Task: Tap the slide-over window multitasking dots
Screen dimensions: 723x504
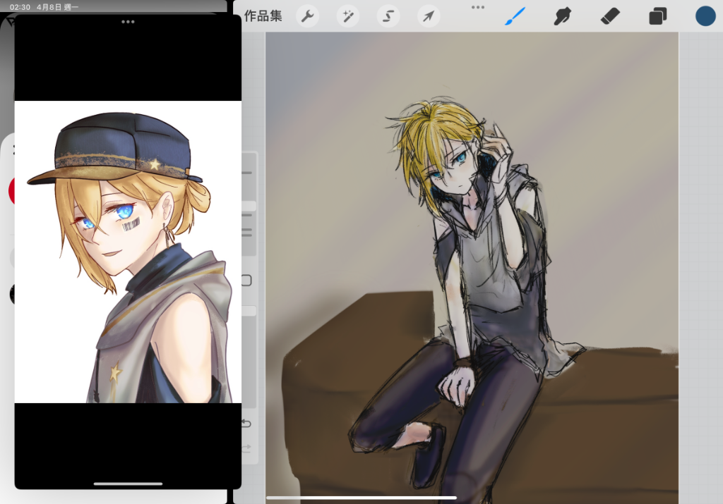Action: tap(128, 22)
